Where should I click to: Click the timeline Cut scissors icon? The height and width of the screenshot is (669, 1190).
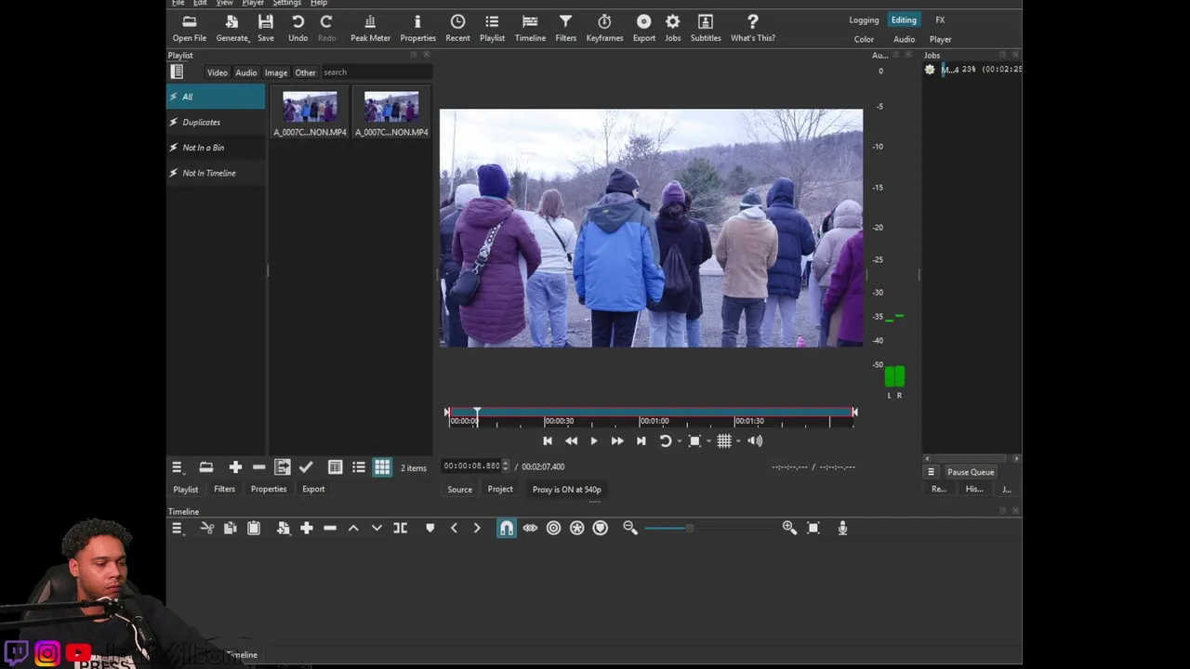tap(206, 528)
